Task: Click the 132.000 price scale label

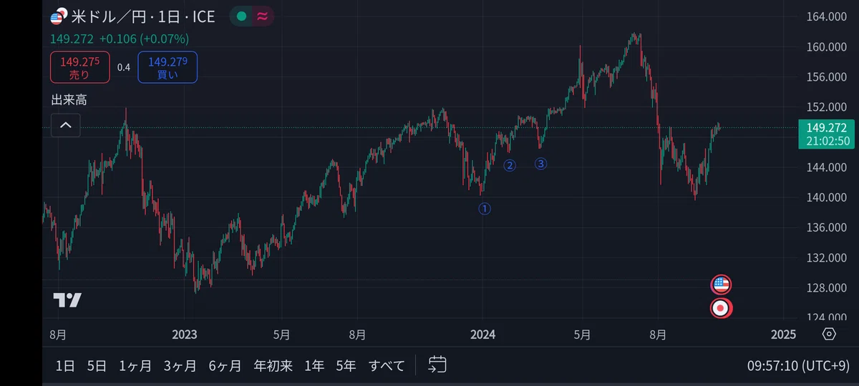Action: click(x=826, y=257)
